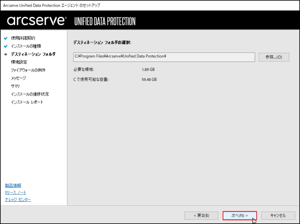Select the インストール レポート step
Viewport: 300px width, 224px height.
click(x=27, y=102)
